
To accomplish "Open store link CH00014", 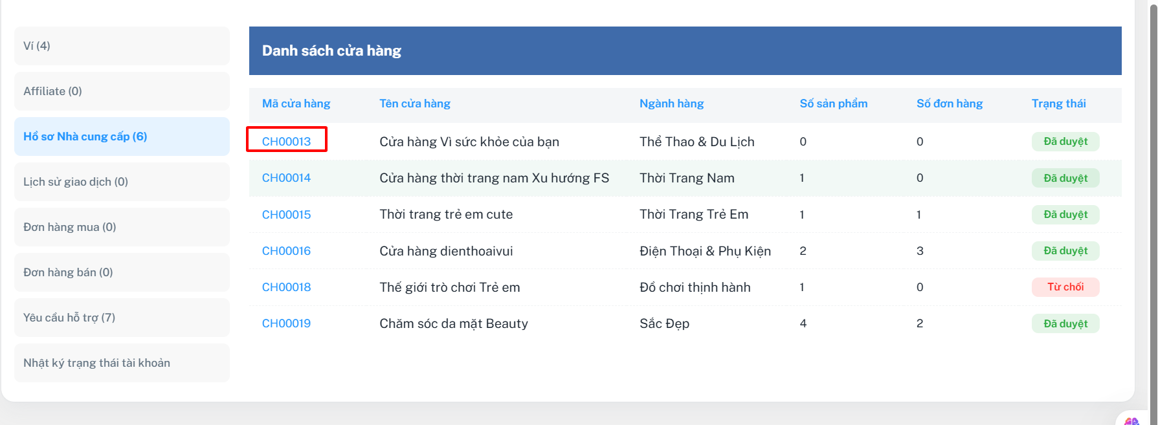I will coord(286,178).
